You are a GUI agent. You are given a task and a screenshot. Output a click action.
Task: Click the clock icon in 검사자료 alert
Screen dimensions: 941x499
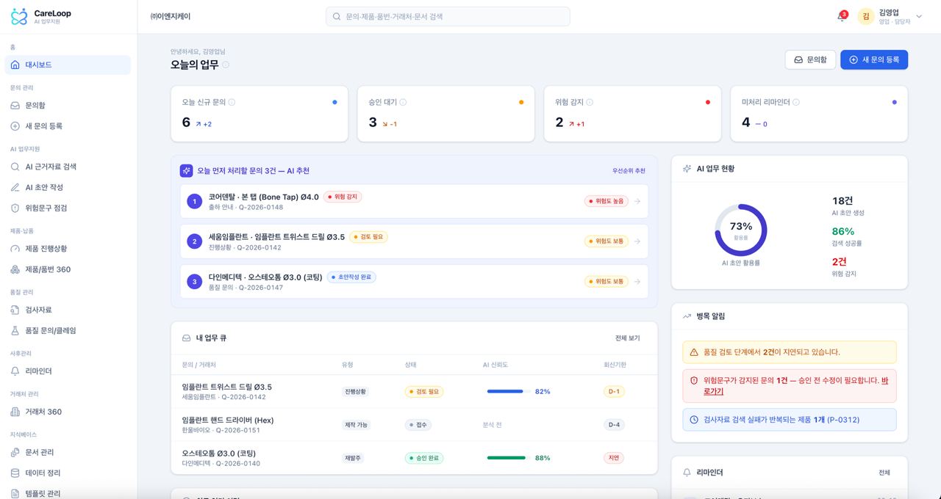[x=694, y=420]
